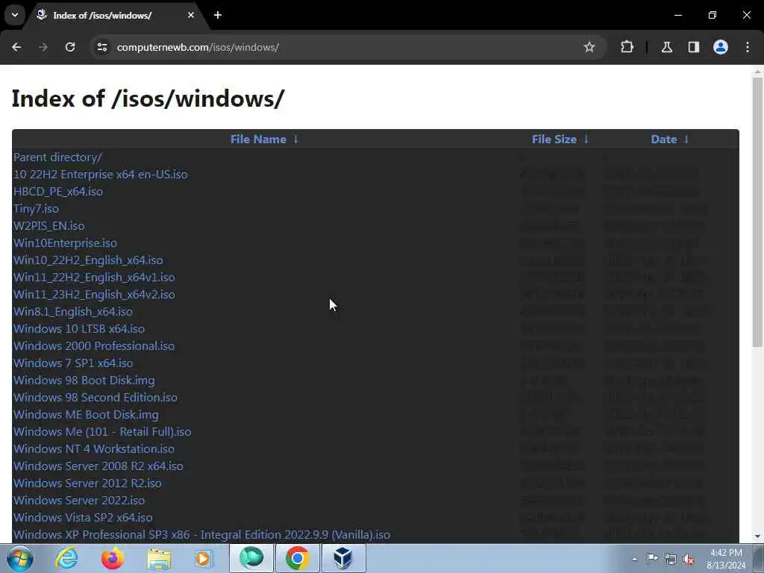Screen dimensions: 764x573
Task: Sort listing by File Size
Action: [554, 140]
